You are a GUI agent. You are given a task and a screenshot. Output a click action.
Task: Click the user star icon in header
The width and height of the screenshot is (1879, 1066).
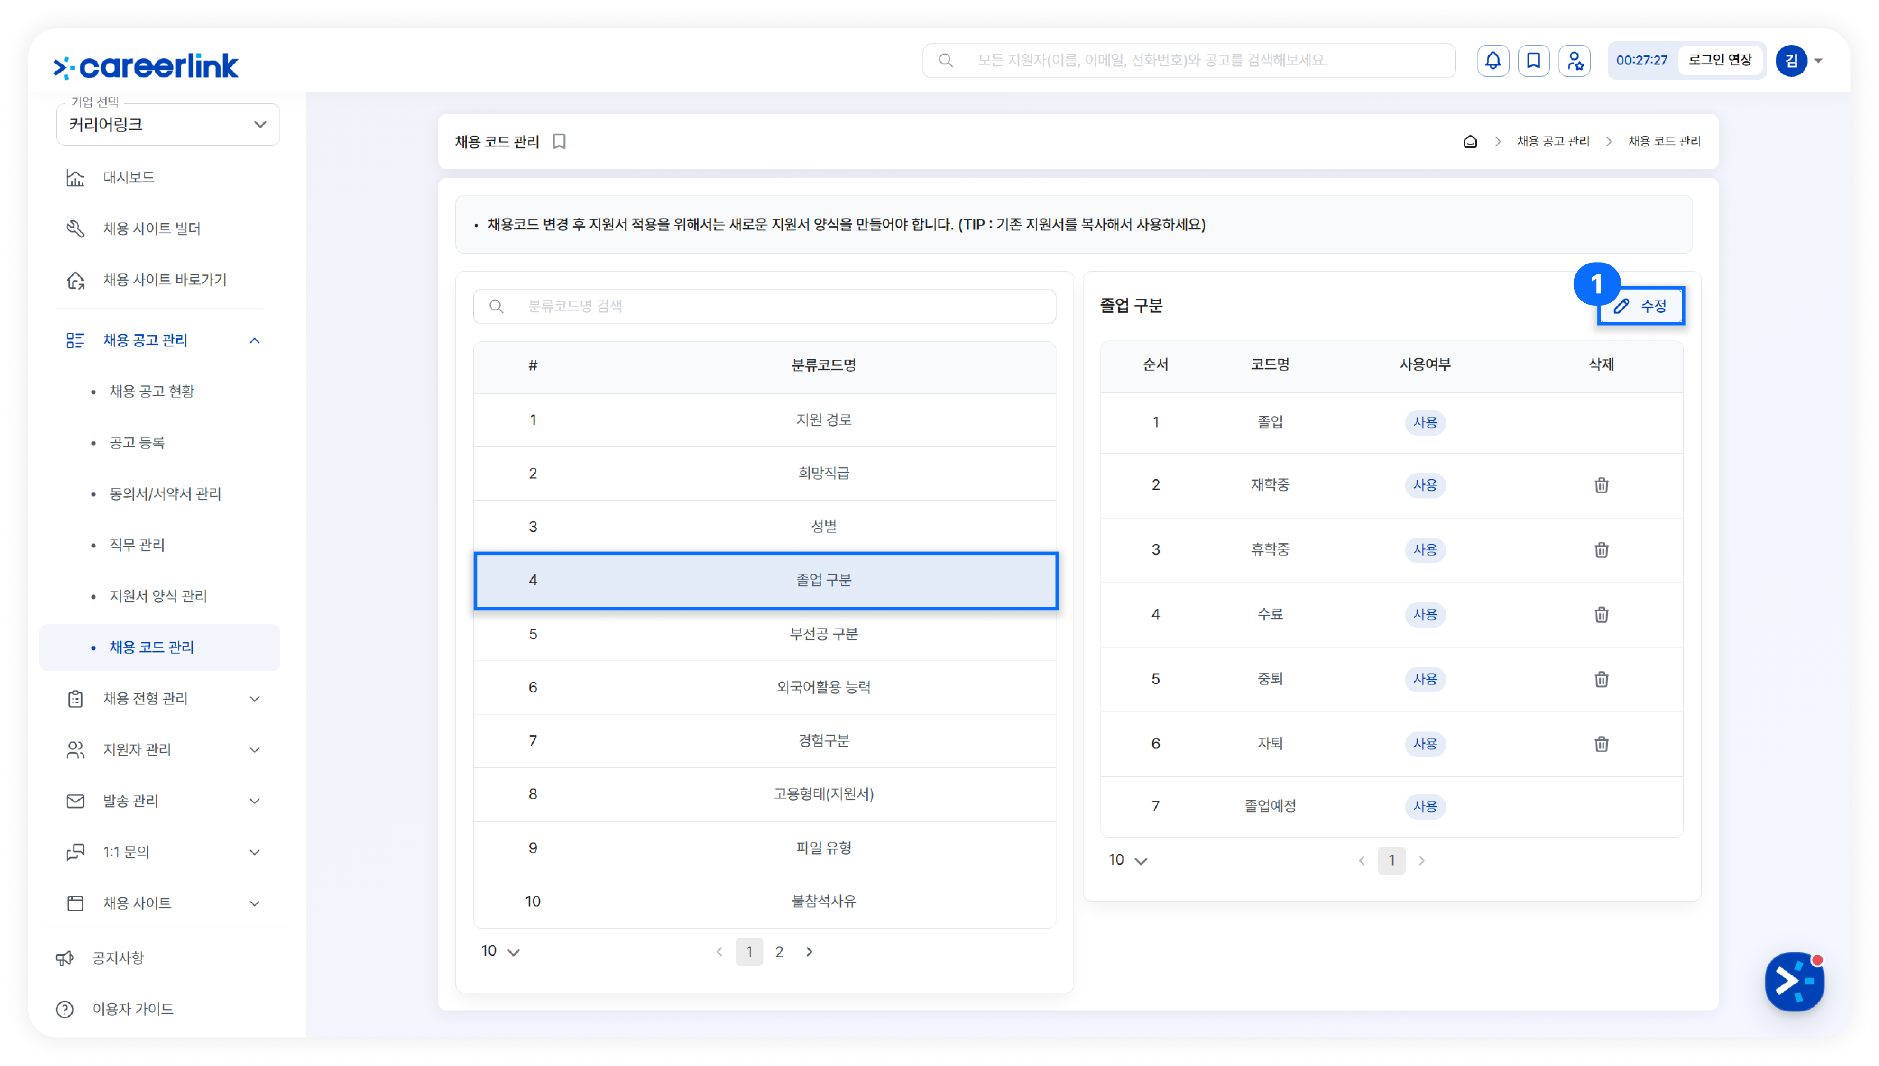pos(1574,60)
